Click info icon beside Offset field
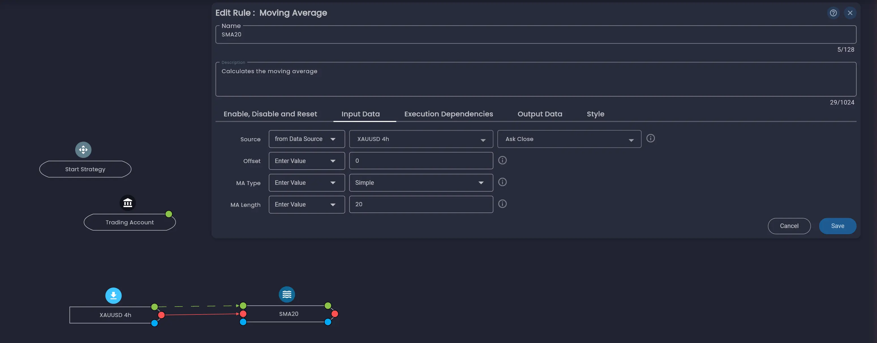The width and height of the screenshot is (877, 343). 502,160
